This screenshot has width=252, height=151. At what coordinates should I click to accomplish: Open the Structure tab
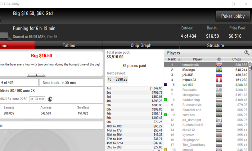click(x=216, y=45)
